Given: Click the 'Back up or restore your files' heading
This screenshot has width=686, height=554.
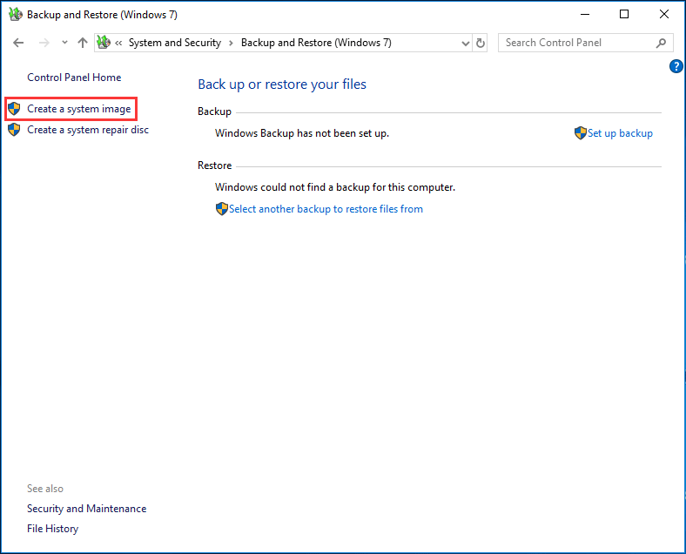Looking at the screenshot, I should click(x=282, y=84).
